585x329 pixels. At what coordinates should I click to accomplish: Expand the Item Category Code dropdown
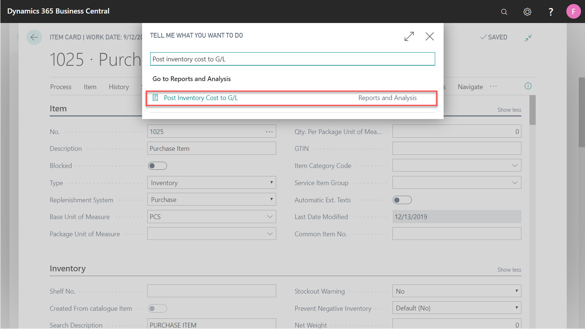[x=515, y=165]
